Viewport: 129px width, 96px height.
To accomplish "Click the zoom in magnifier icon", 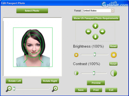I will (55, 89).
